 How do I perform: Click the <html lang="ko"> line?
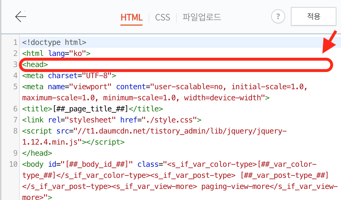pyautogui.click(x=56, y=53)
